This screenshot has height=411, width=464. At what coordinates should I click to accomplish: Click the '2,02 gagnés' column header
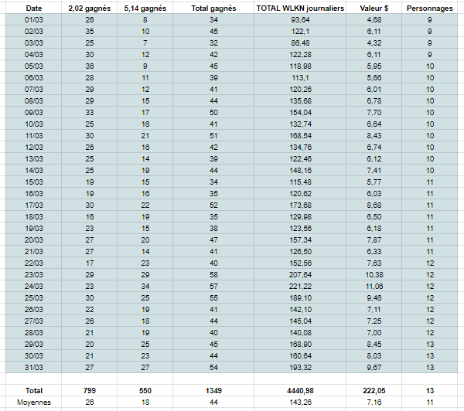click(90, 8)
